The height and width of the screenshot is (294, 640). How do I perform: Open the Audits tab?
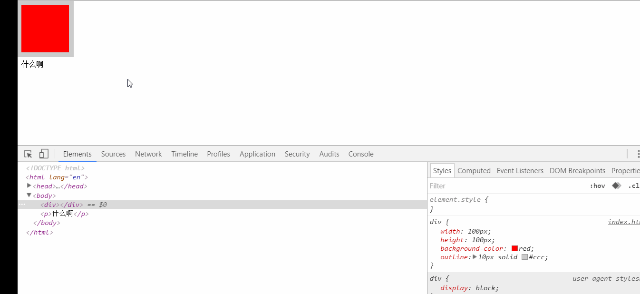click(329, 154)
